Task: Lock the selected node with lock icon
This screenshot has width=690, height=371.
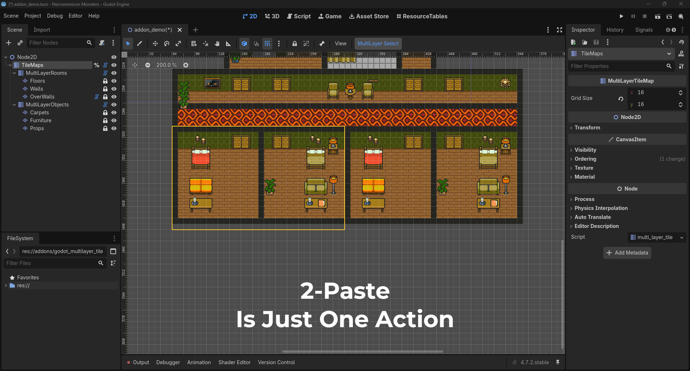Action: click(295, 43)
